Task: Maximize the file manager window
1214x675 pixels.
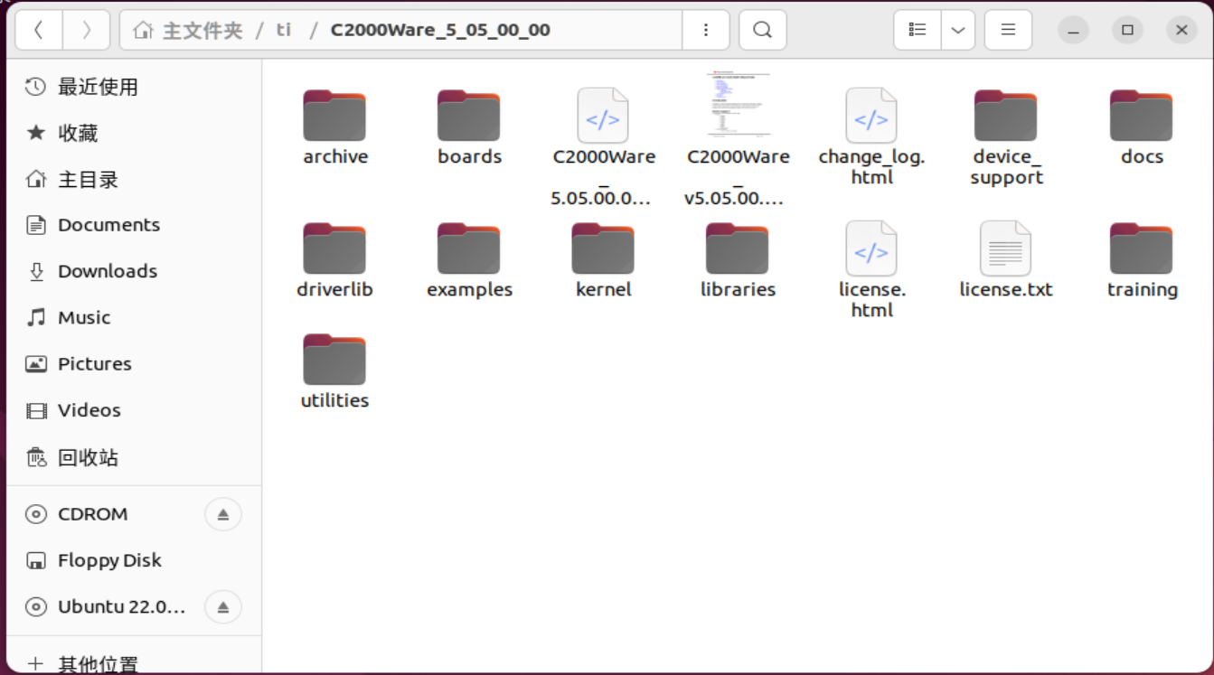Action: (1127, 30)
